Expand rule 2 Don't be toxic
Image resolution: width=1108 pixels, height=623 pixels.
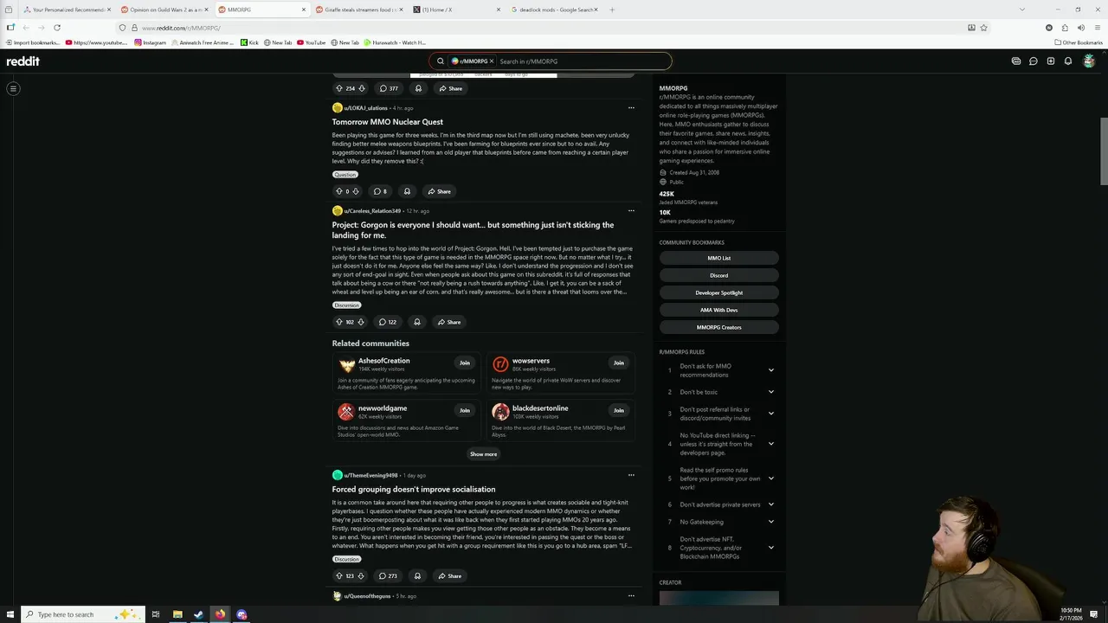(x=771, y=392)
